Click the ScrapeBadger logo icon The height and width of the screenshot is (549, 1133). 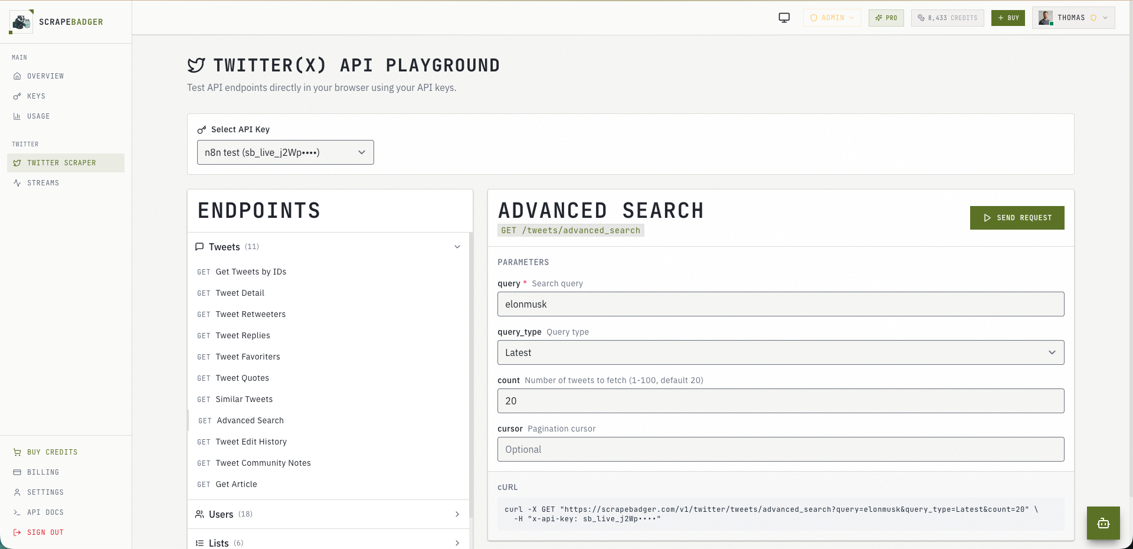(21, 22)
